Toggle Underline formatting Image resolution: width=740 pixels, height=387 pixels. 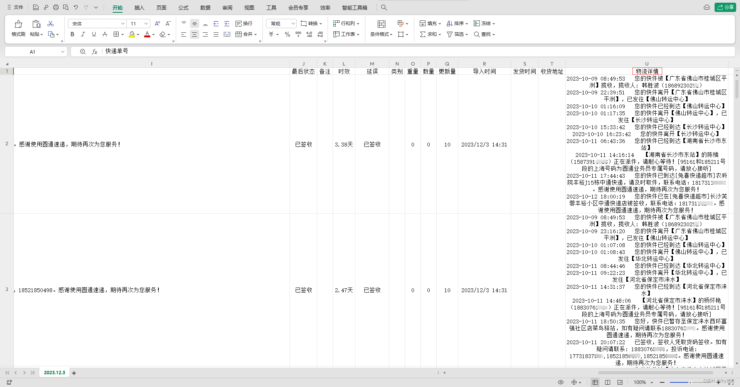point(94,34)
